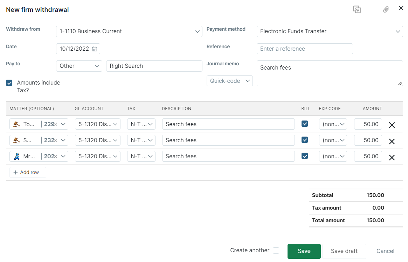Uncheck Bill for the matter 232 row
This screenshot has height=262, width=408.
pos(305,140)
